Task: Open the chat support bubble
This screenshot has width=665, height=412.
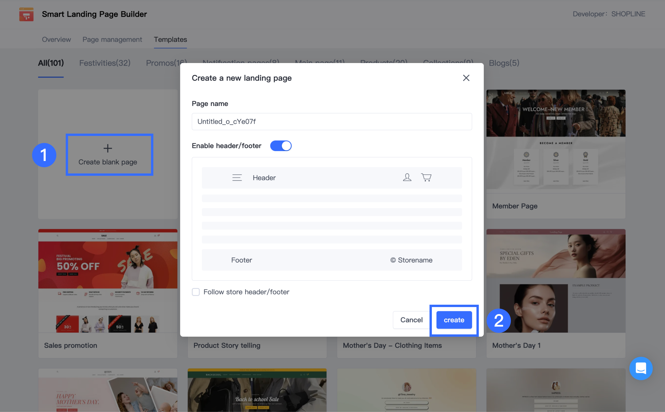Action: coord(640,368)
